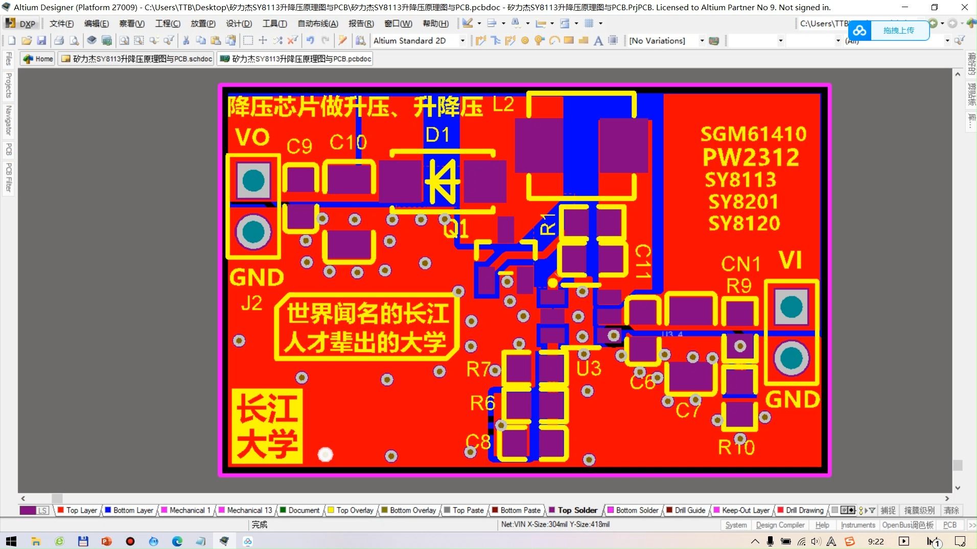Open a file with the folder icon
The height and width of the screenshot is (549, 977).
[27, 41]
